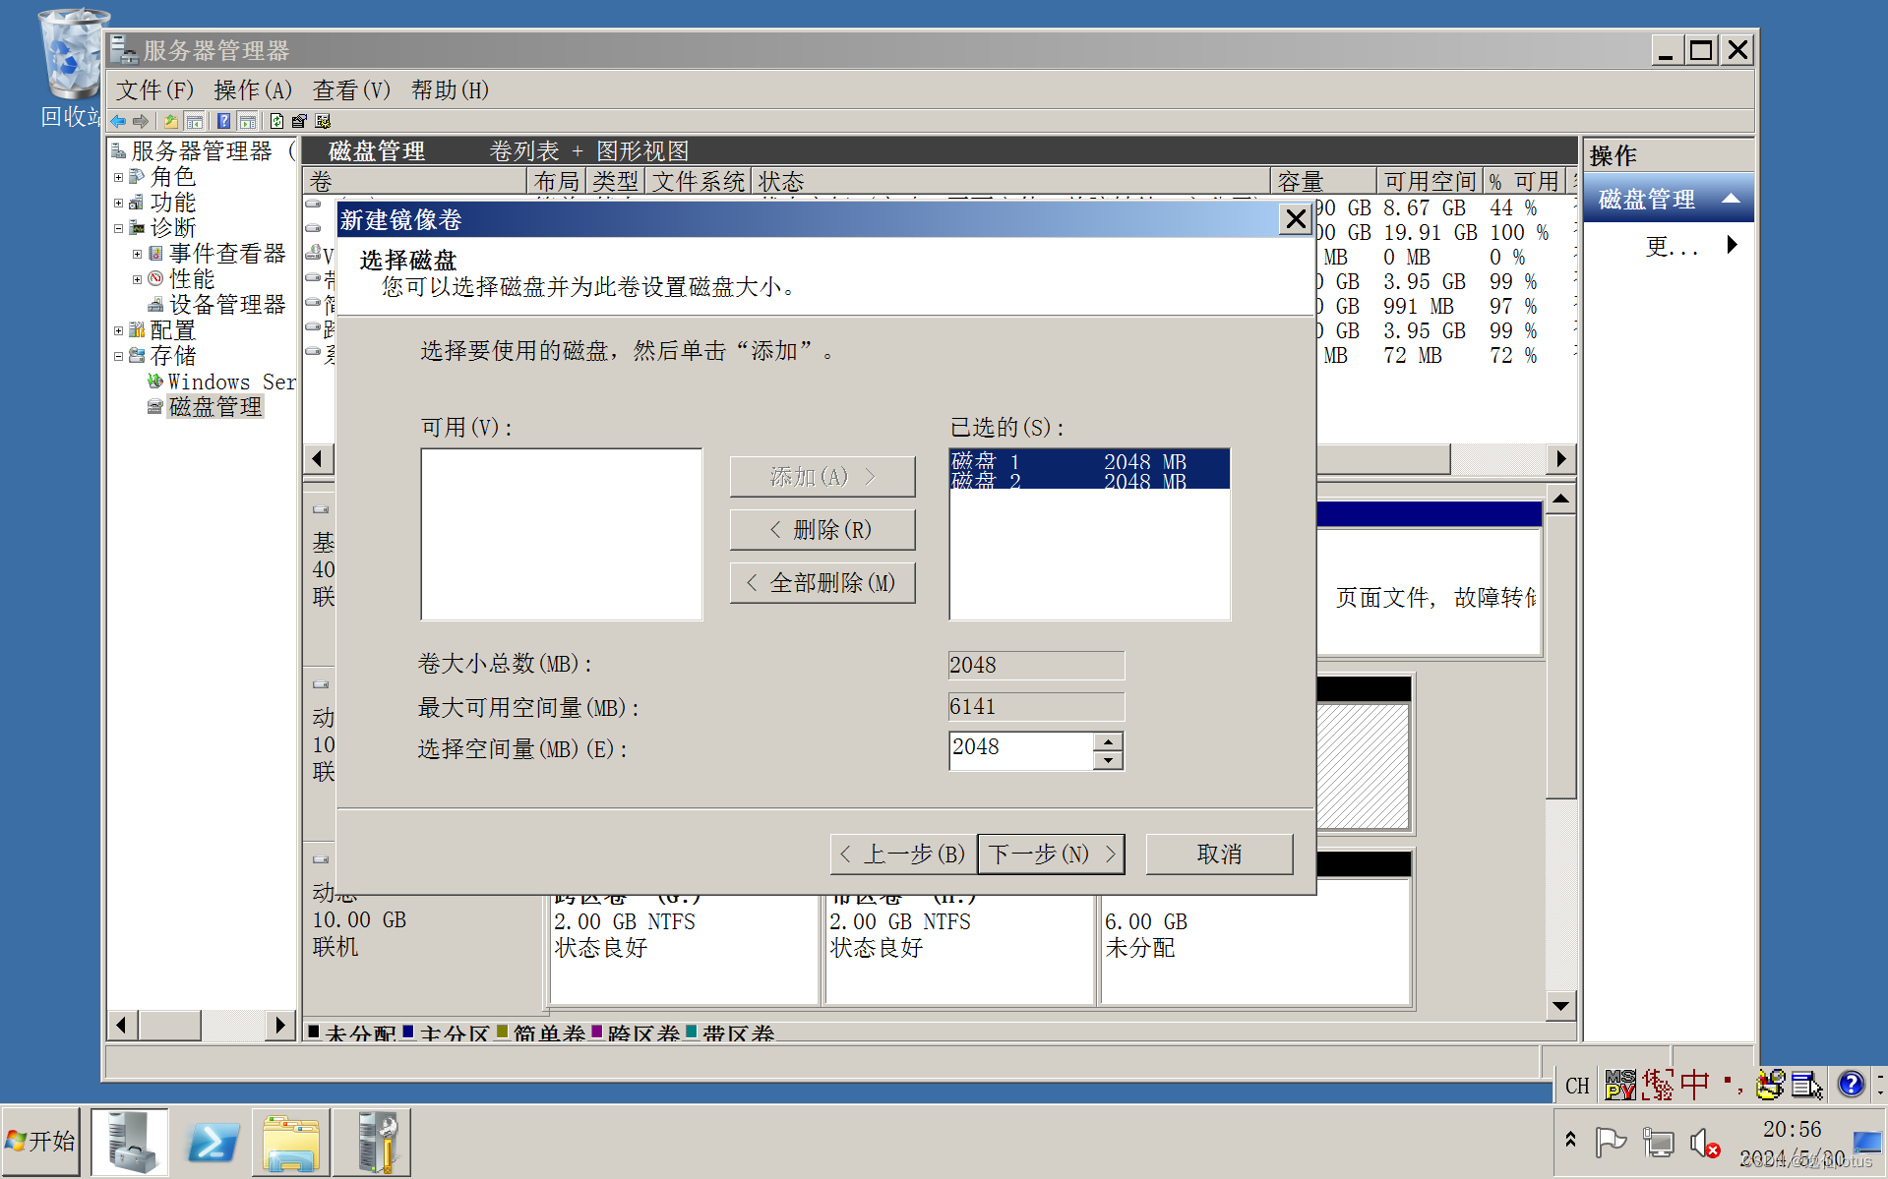The height and width of the screenshot is (1179, 1888).
Task: Expand the 事件查看器 tree node
Action: tap(138, 255)
